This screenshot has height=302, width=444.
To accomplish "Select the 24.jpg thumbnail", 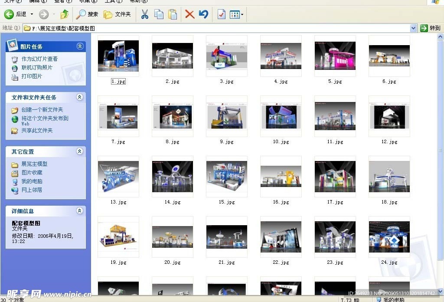I will [389, 237].
